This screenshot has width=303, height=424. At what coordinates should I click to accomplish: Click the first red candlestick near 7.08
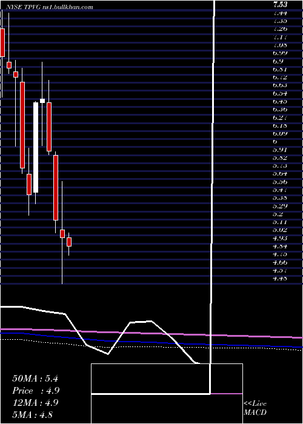tap(2, 42)
